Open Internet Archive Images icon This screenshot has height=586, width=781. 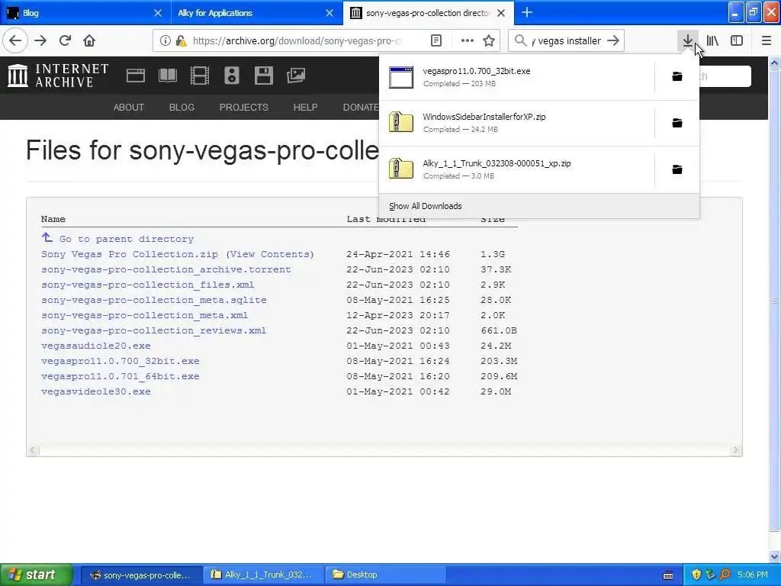296,76
